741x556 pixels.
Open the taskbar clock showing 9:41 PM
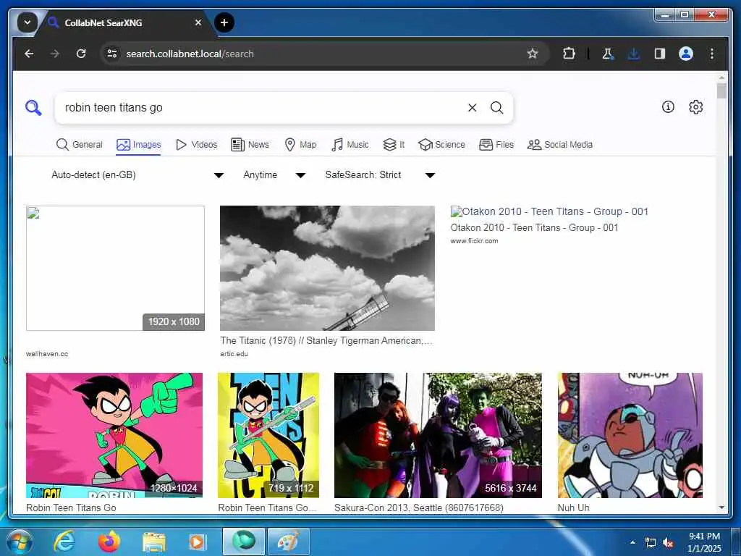point(704,542)
